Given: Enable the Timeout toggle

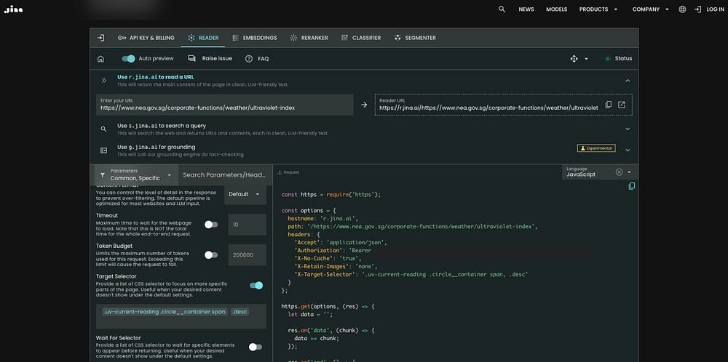Looking at the screenshot, I should (211, 225).
